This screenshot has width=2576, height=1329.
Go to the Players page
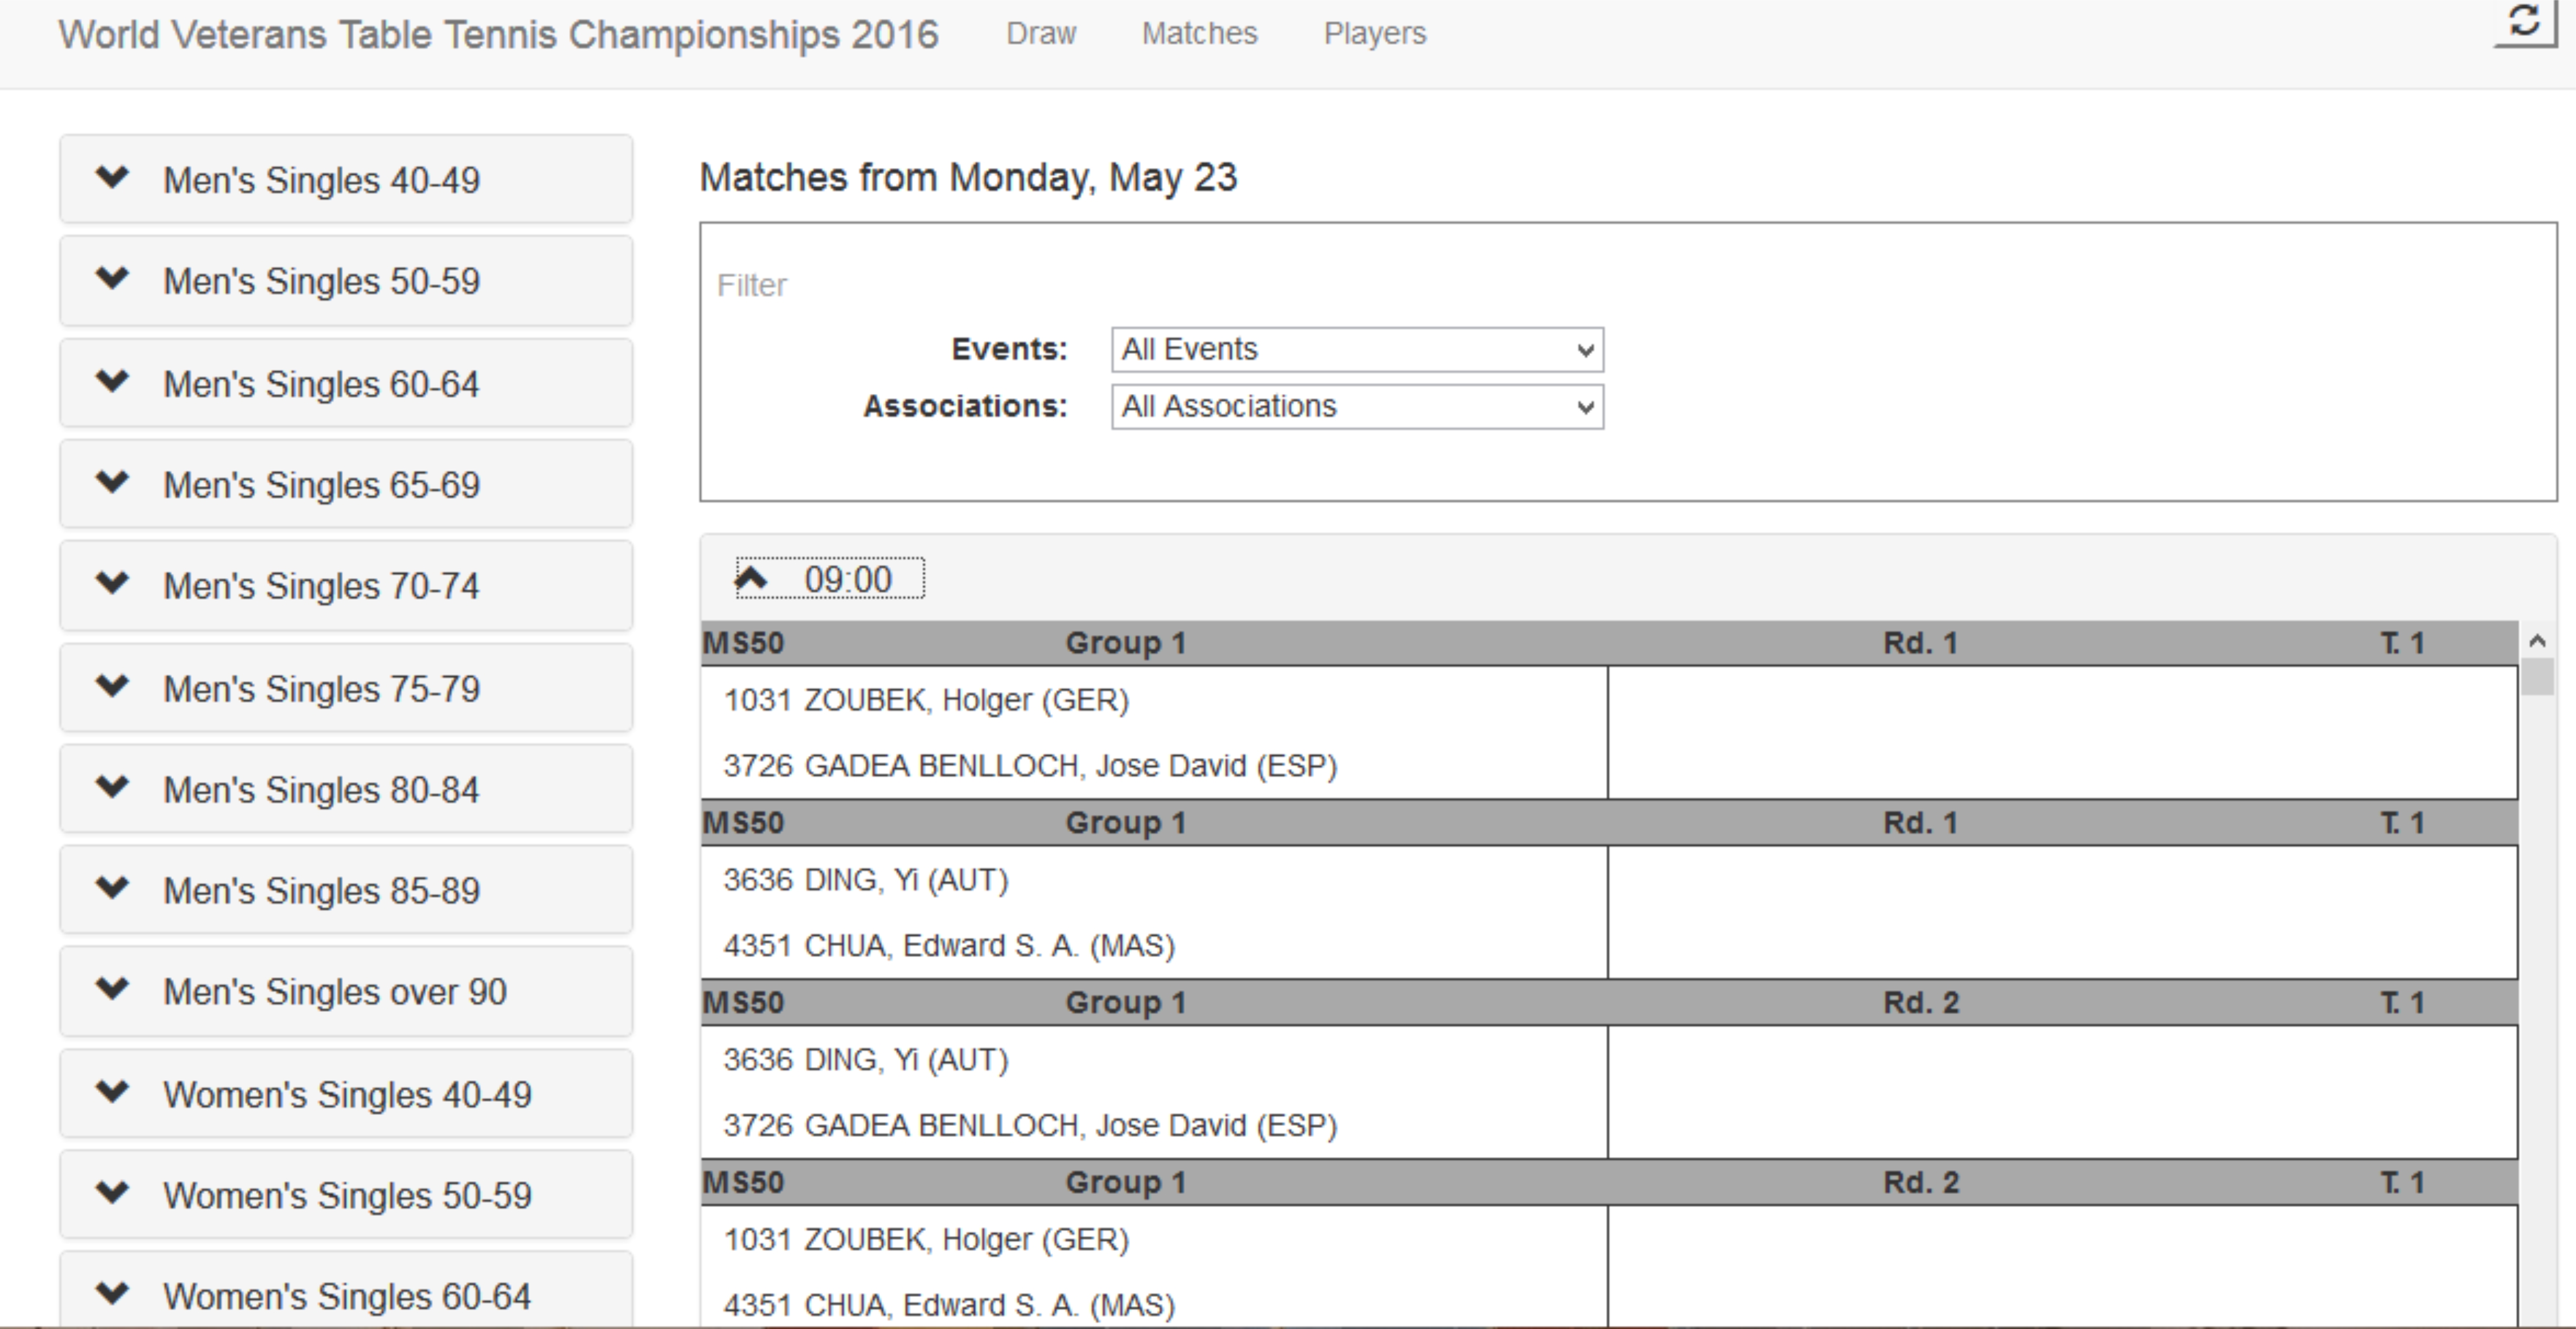1375,34
